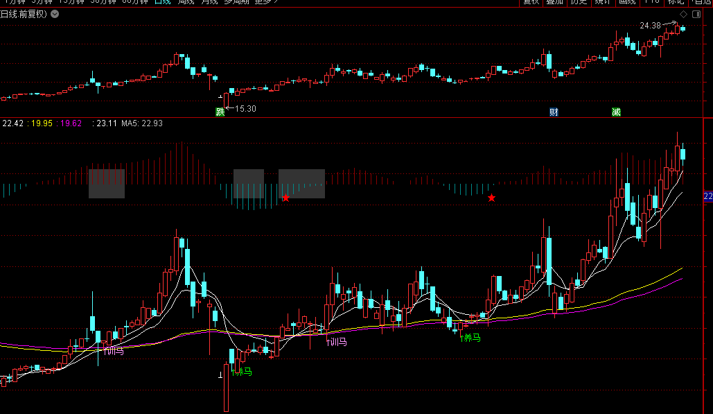
Task: Click the first 训马 signal label
Action: (x=114, y=351)
